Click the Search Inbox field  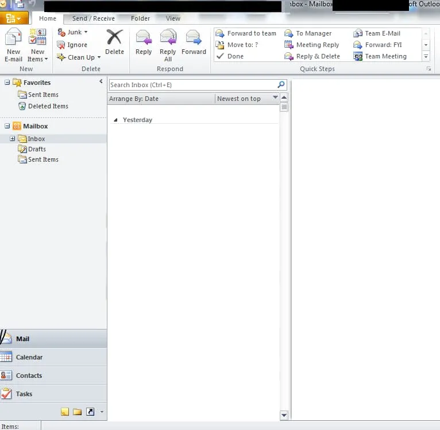click(192, 85)
